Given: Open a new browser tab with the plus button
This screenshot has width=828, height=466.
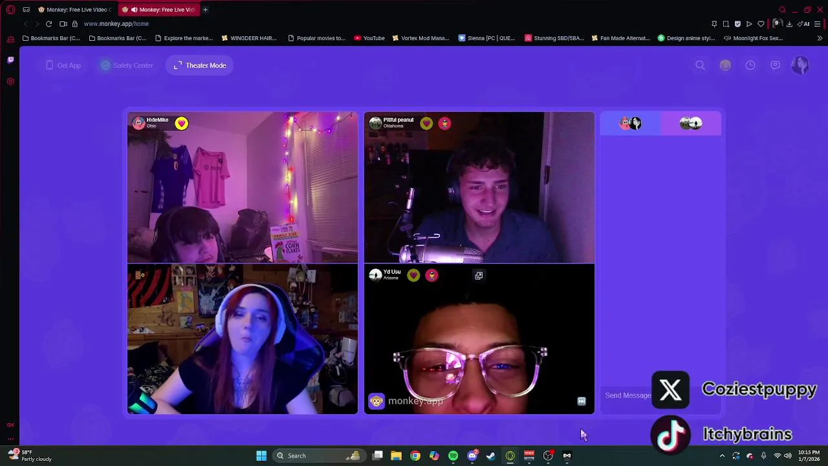Looking at the screenshot, I should (x=205, y=10).
